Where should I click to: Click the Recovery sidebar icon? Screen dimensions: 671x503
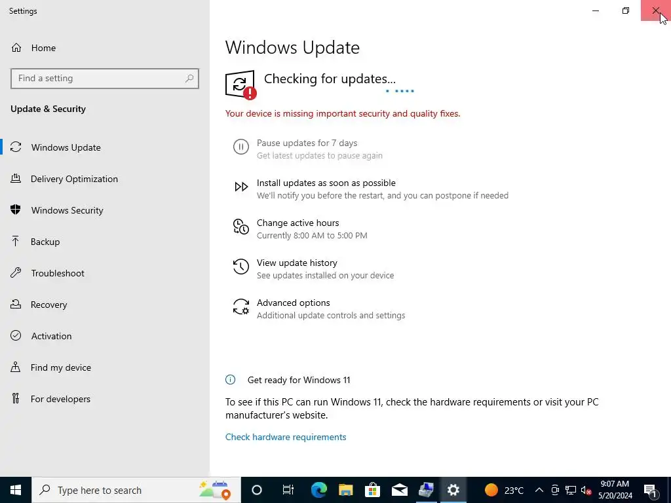[16, 305]
